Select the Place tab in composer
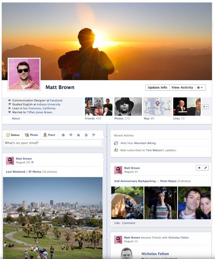215x259 pixels. tap(49, 135)
